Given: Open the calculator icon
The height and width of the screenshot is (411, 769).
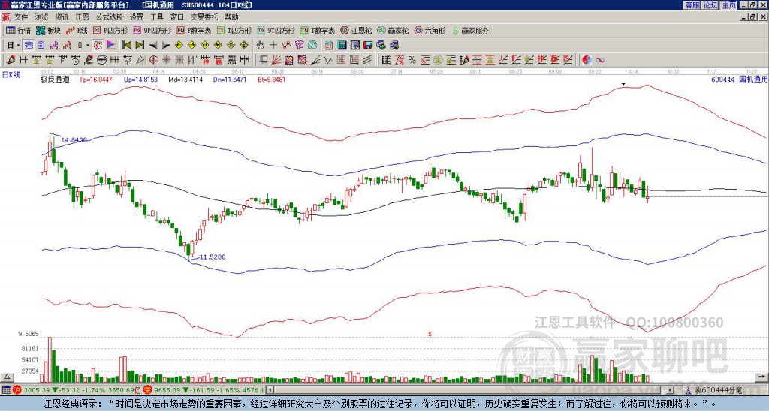Looking at the screenshot, I should [342, 46].
